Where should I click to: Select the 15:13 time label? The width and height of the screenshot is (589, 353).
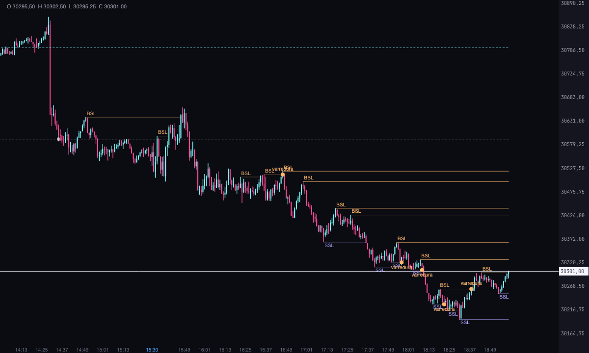point(123,350)
